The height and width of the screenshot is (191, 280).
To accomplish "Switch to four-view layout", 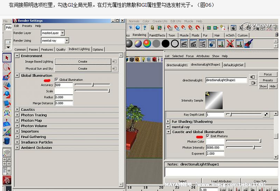I will pos(7,161).
